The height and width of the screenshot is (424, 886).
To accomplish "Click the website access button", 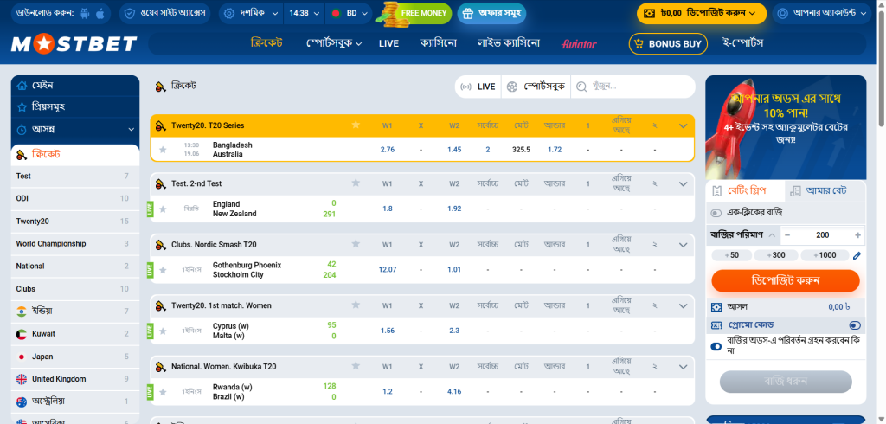I will pos(164,13).
